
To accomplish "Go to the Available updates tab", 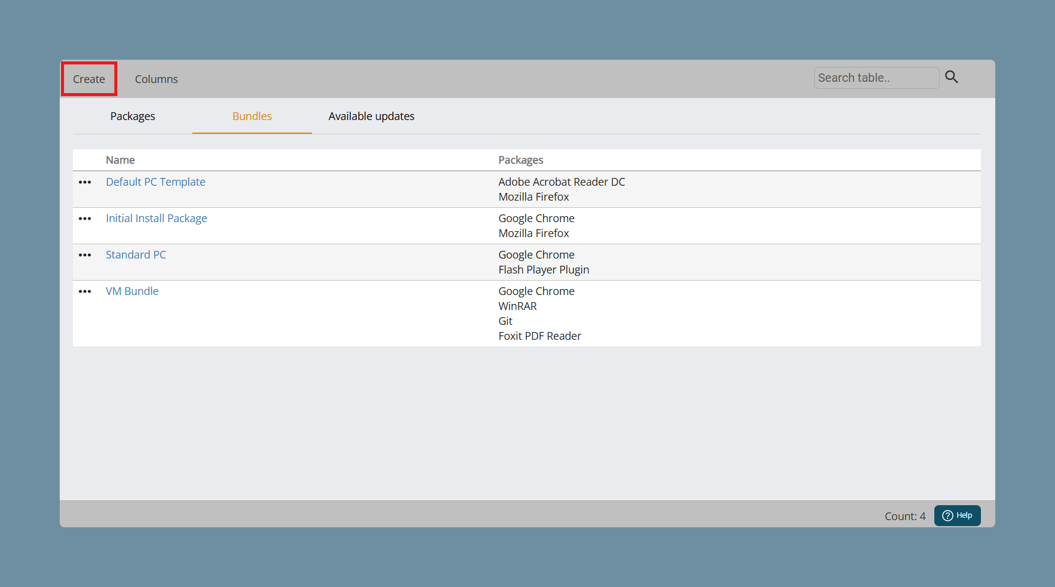I will pos(372,116).
